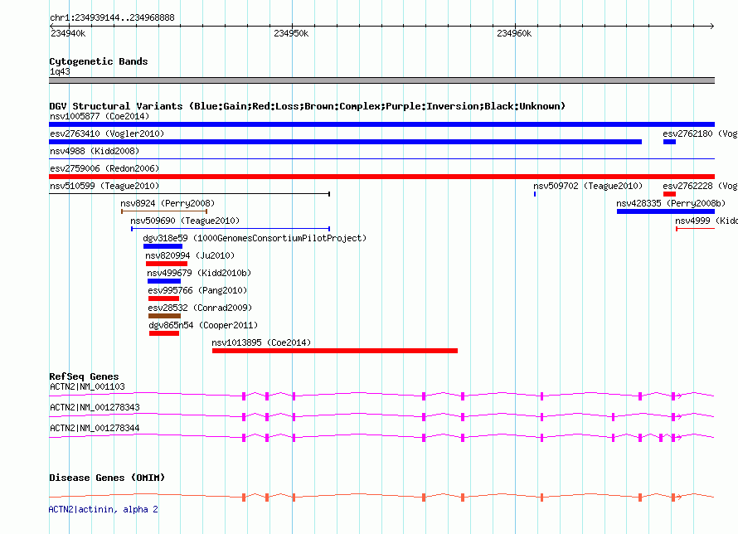Click the ACTN2 NM_001278344 gene track line

(x=381, y=438)
